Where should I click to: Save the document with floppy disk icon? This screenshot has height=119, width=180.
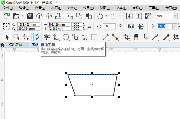coord(30,16)
